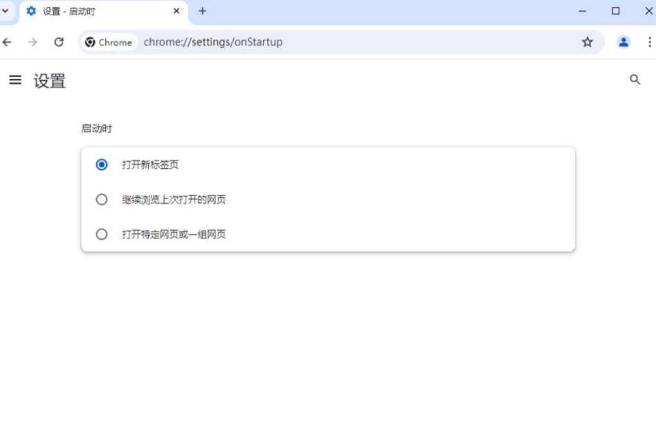The width and height of the screenshot is (656, 432).
Task: Search settings with magnifier icon
Action: 635,79
